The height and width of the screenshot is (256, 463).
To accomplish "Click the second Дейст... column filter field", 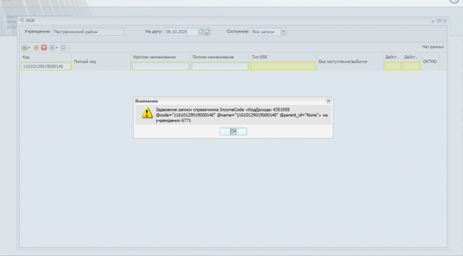I will 411,66.
